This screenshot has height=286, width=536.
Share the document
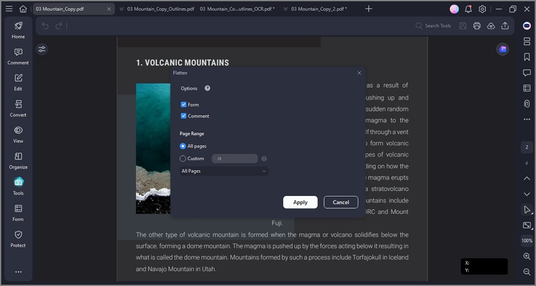point(505,26)
